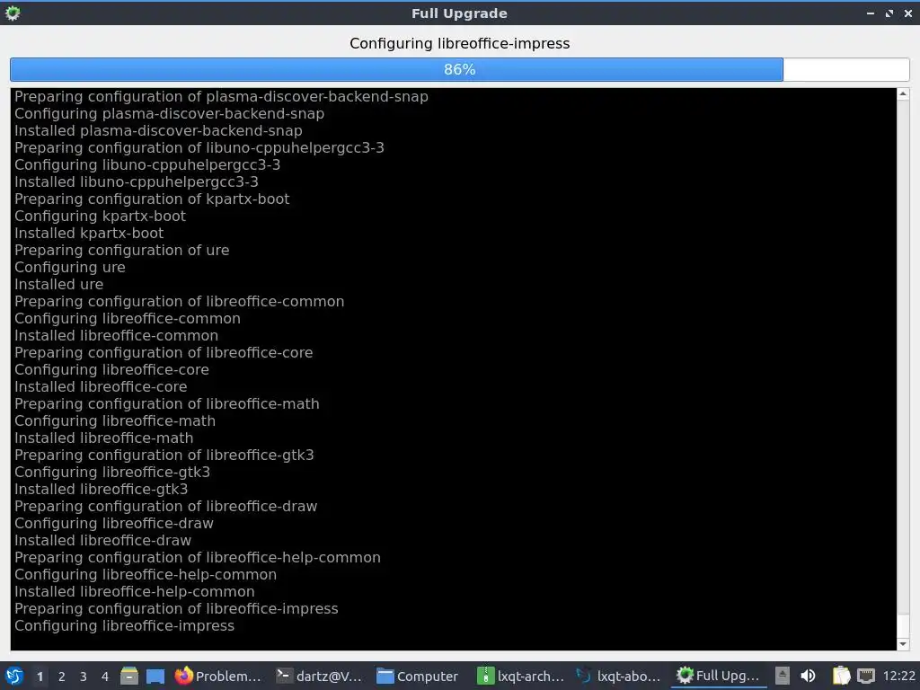Open the clipboard manager tray icon
920x690 pixels.
click(841, 676)
